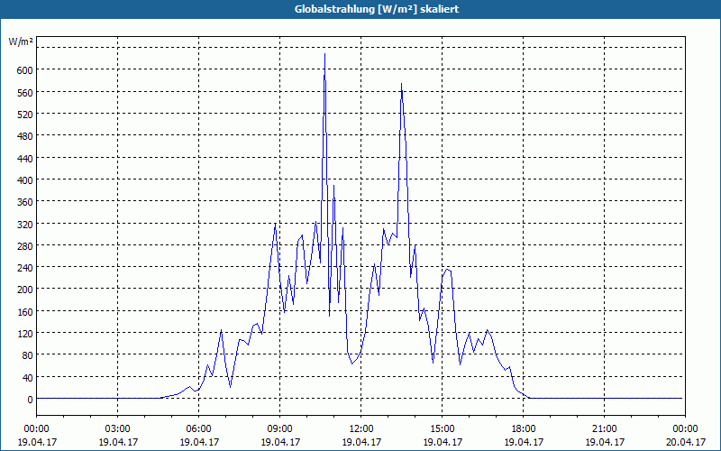
Task: Click the W/m² axis unit label
Action: [21, 41]
